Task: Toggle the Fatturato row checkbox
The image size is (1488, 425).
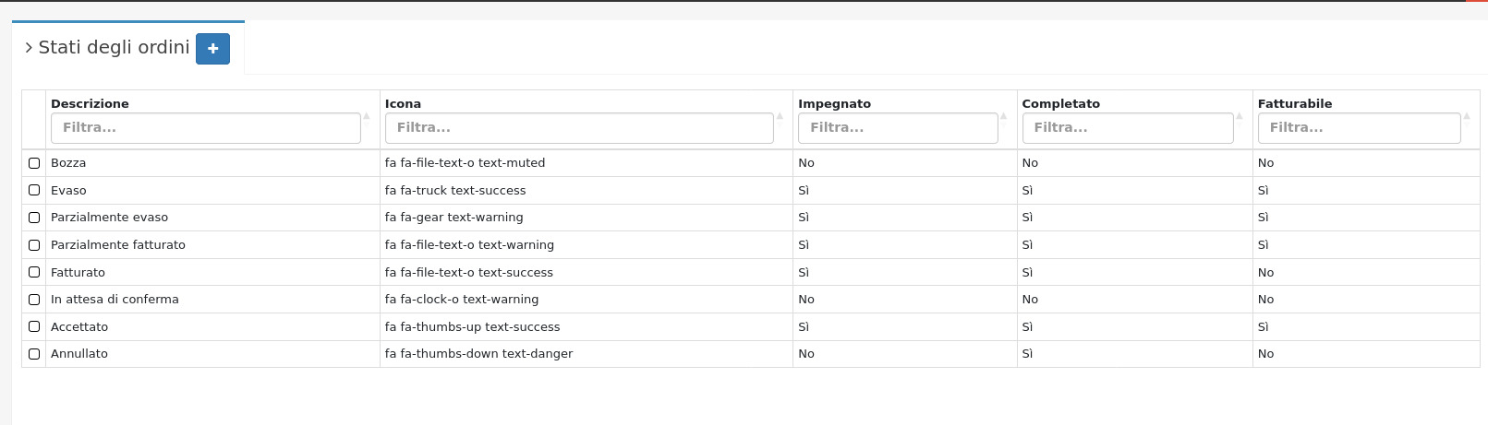Action: tap(34, 272)
